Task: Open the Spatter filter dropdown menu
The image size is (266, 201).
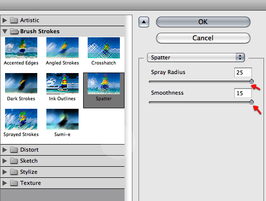Action: (x=196, y=57)
